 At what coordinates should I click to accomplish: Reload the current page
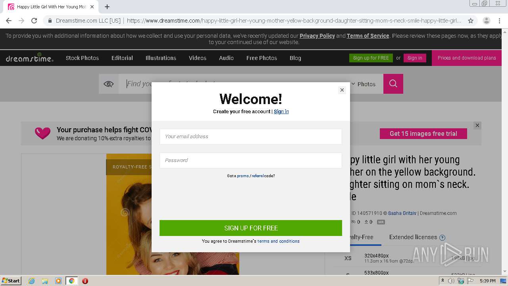coord(34,21)
